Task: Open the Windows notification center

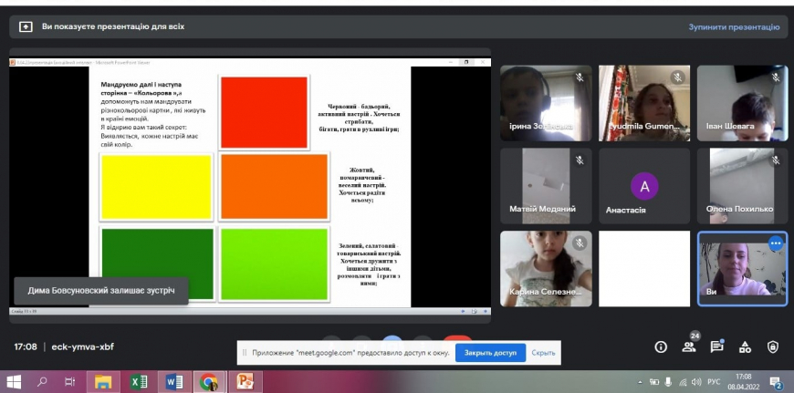Action: [x=776, y=382]
